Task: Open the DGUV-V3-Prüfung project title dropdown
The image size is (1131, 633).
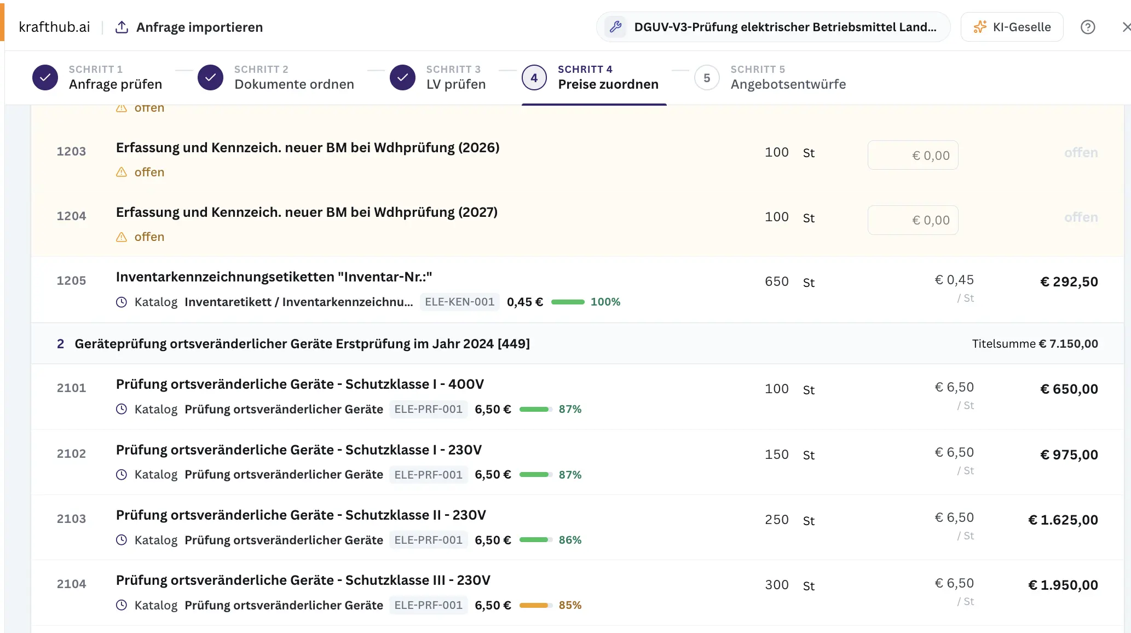Action: [x=773, y=27]
